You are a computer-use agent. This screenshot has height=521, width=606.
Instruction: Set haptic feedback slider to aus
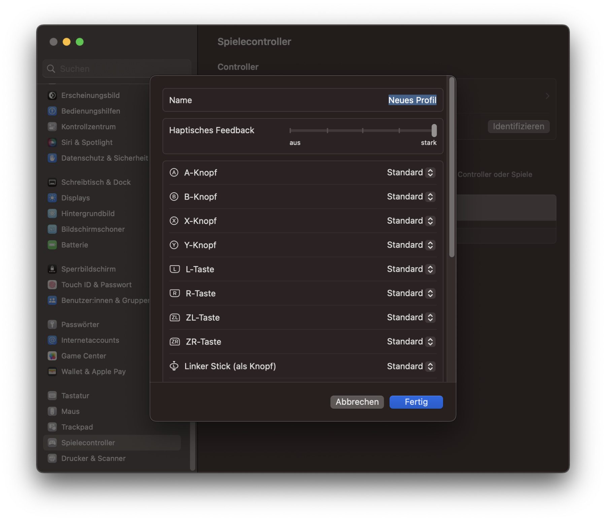click(290, 130)
